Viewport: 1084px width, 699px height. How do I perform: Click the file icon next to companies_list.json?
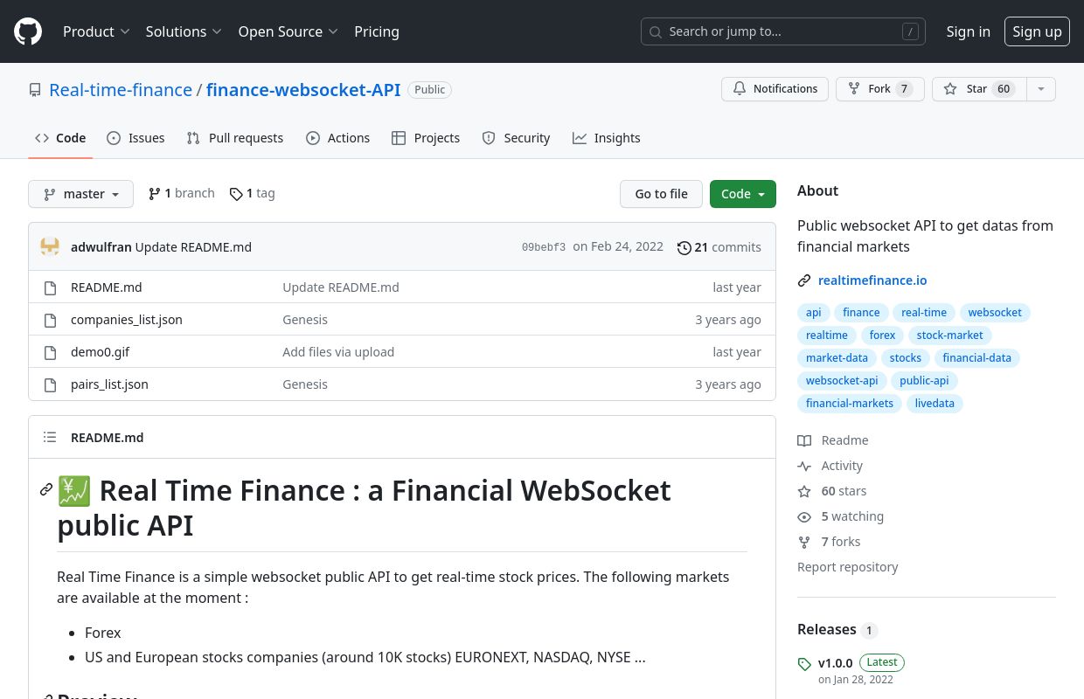click(x=50, y=320)
